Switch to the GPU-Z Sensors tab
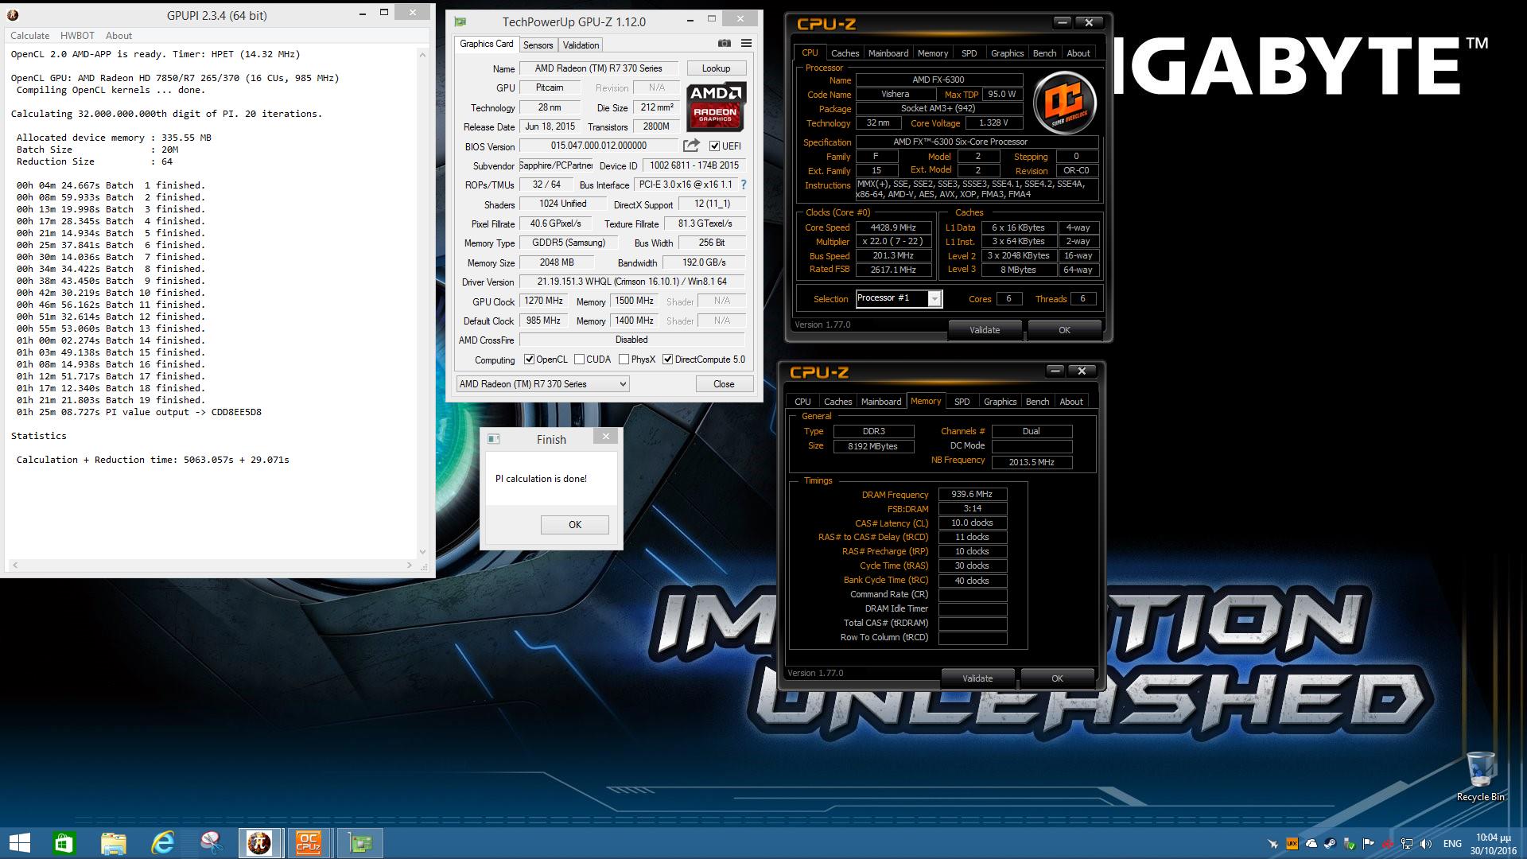 (538, 45)
